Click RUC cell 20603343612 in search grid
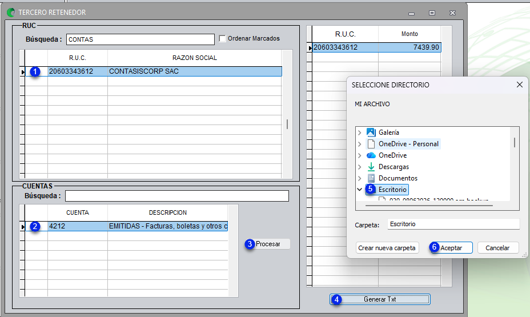 click(x=78, y=71)
